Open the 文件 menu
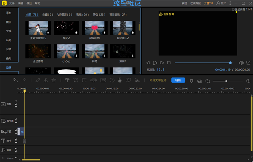This screenshot has height=162, width=253. [x=12, y=3]
